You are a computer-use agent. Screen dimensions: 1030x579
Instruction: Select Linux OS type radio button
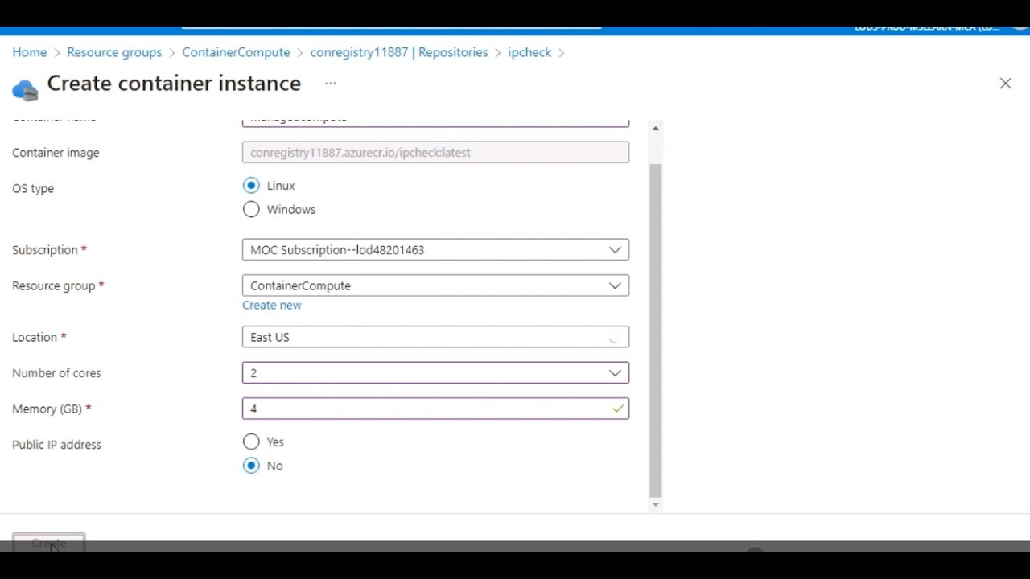[x=251, y=186]
